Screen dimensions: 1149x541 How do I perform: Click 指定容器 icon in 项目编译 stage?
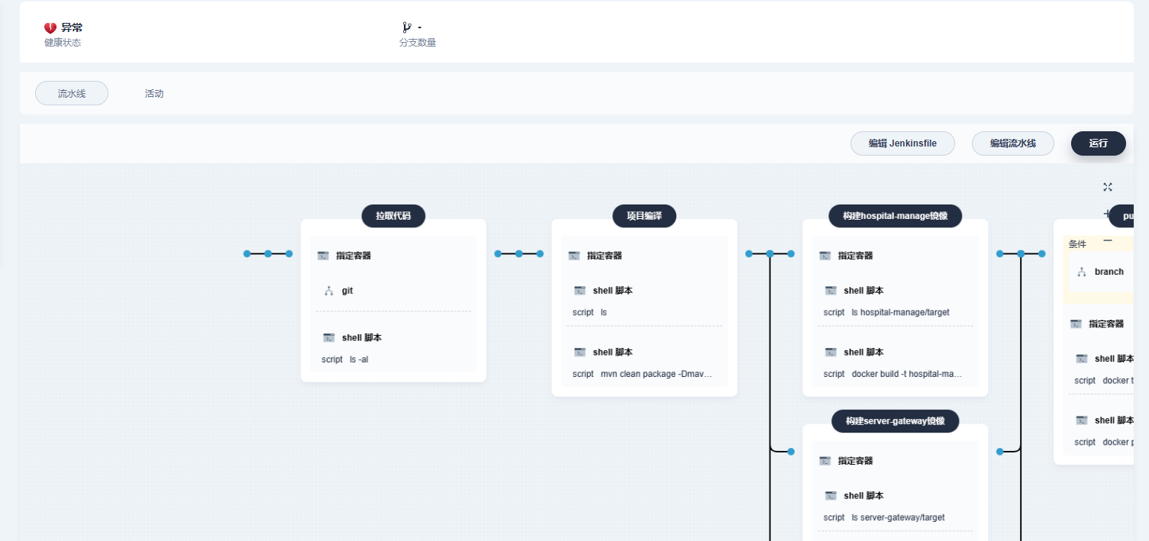(x=574, y=256)
